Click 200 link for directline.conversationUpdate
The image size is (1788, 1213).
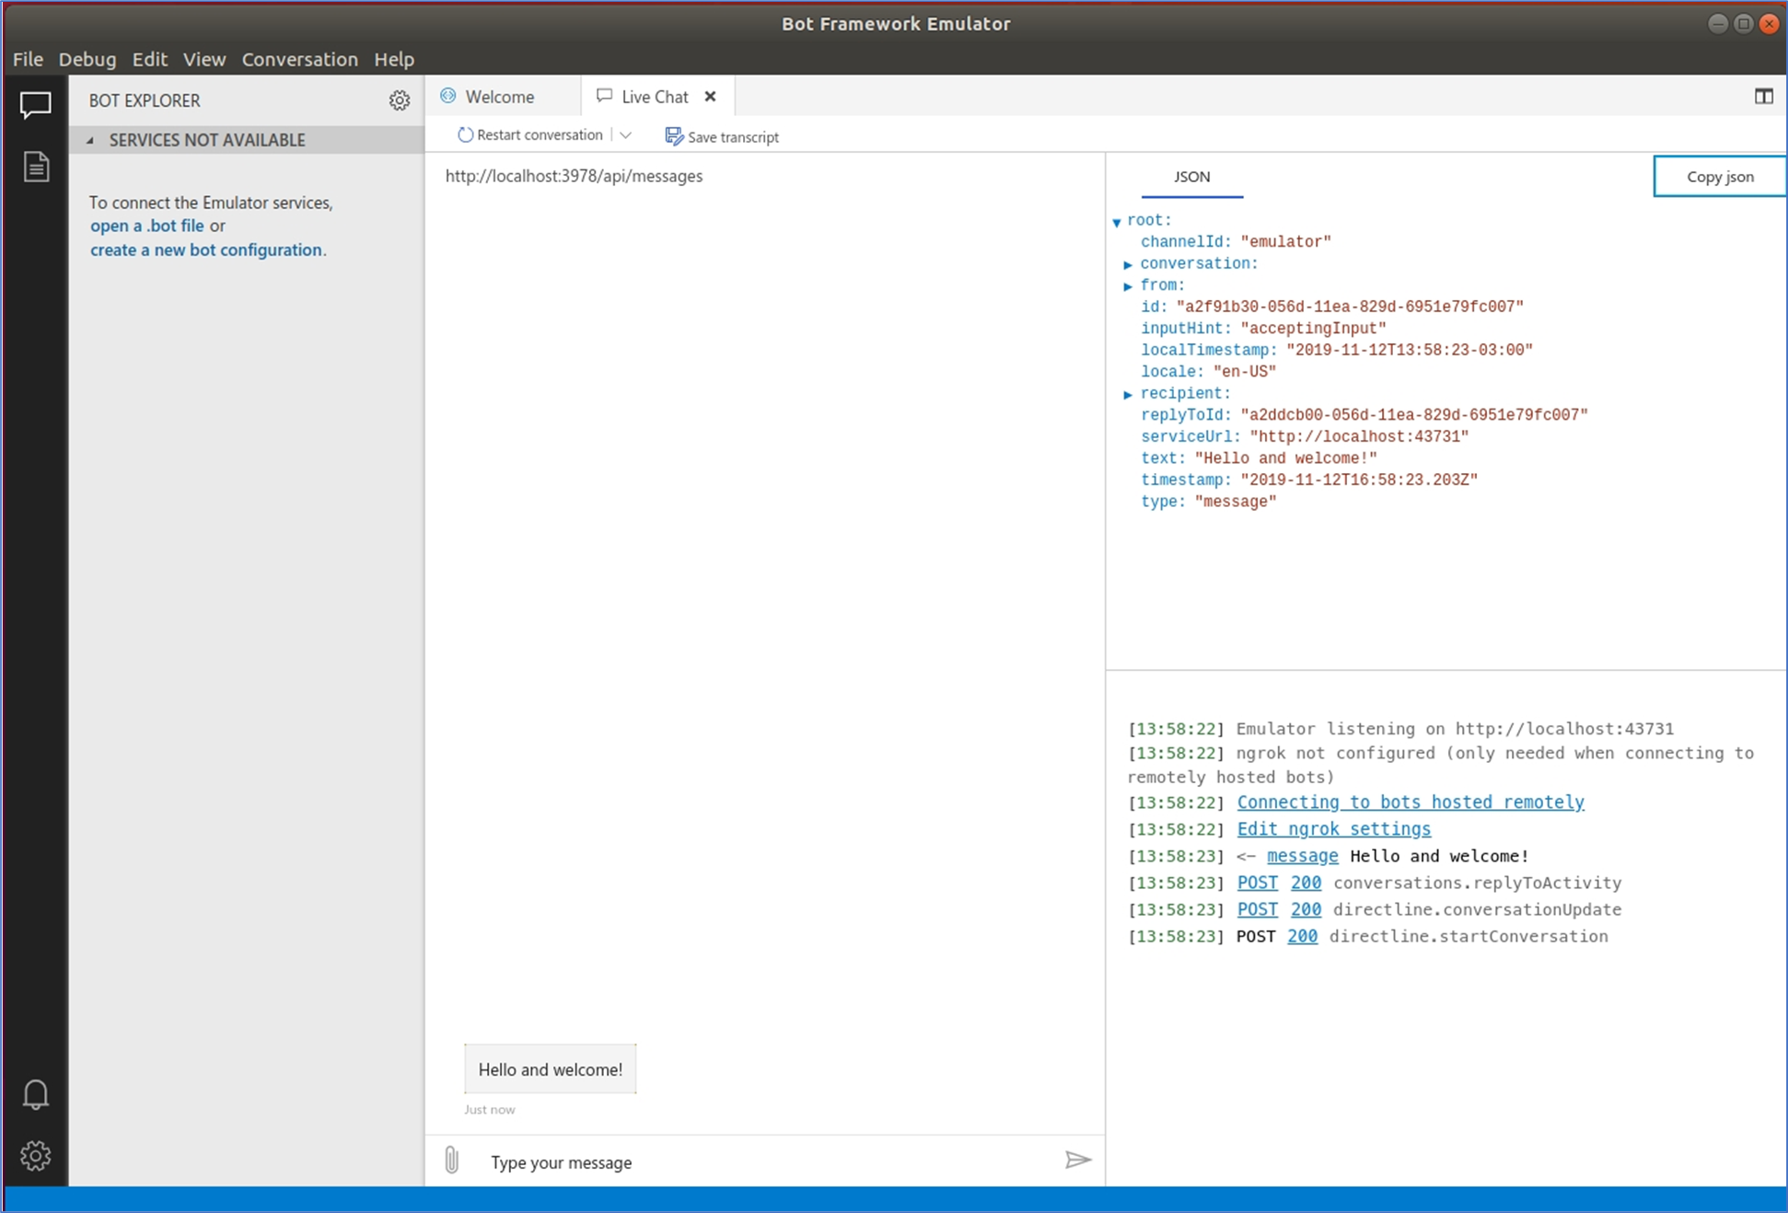coord(1306,909)
